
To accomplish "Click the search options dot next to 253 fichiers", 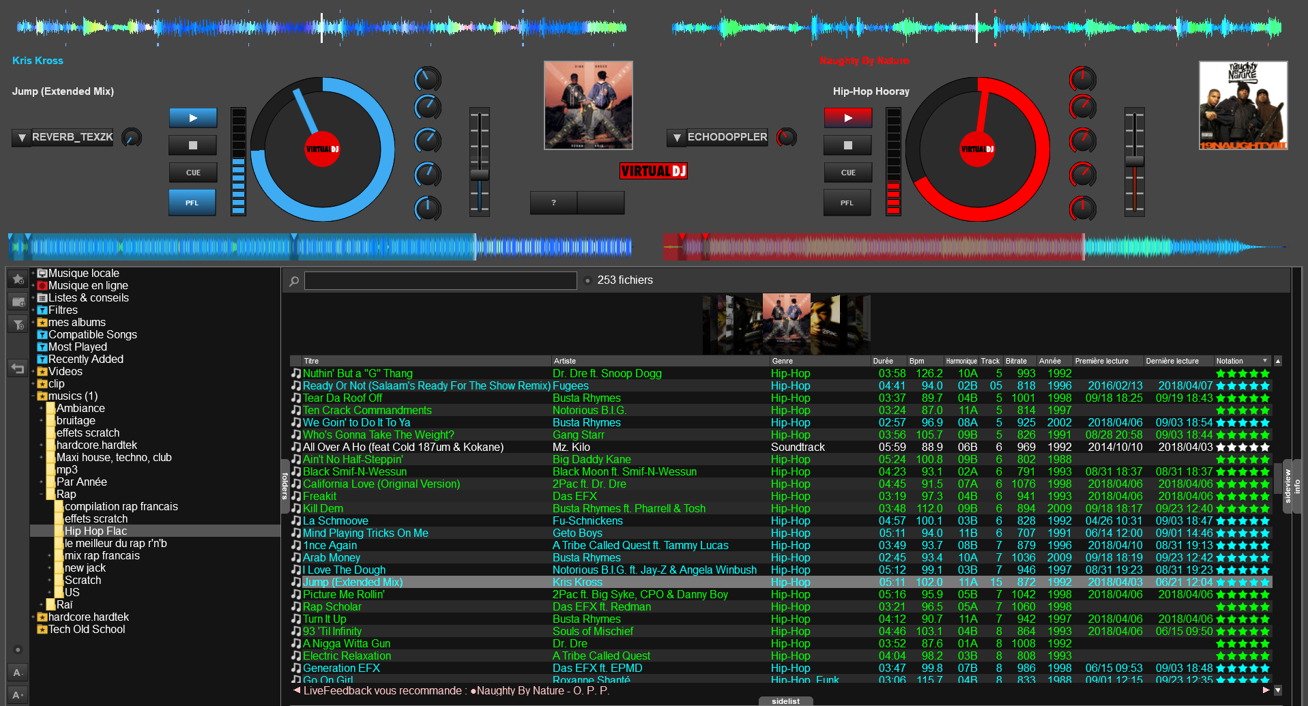I will point(587,280).
